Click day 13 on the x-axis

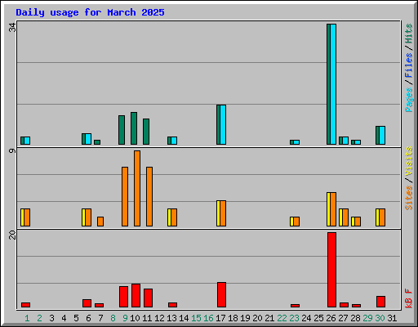171,318
